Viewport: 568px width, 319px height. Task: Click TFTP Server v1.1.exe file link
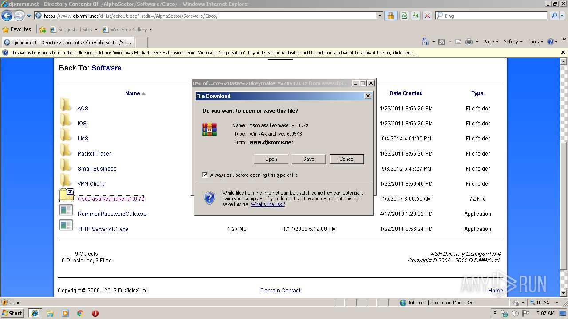coord(103,229)
